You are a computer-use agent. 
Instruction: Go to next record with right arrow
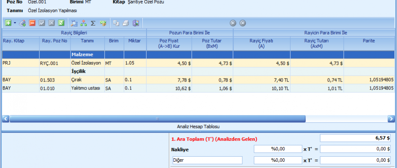[242, 23]
